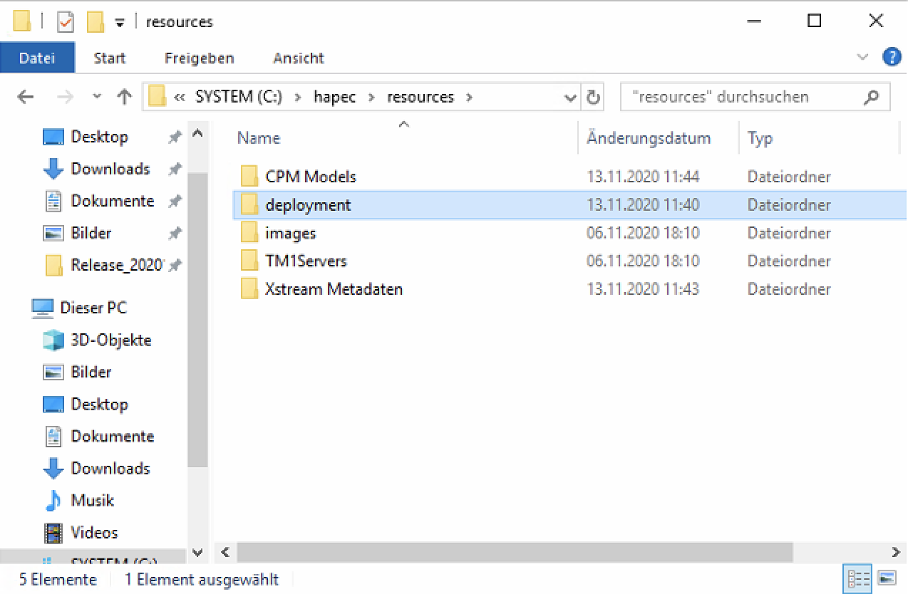Switch to the Ansicht tab
Screen dimensions: 908x594
pyautogui.click(x=298, y=58)
